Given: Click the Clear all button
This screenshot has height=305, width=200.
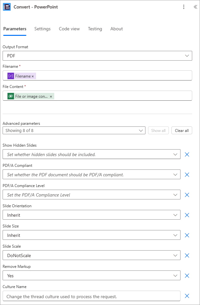Looking at the screenshot, I should (182, 131).
